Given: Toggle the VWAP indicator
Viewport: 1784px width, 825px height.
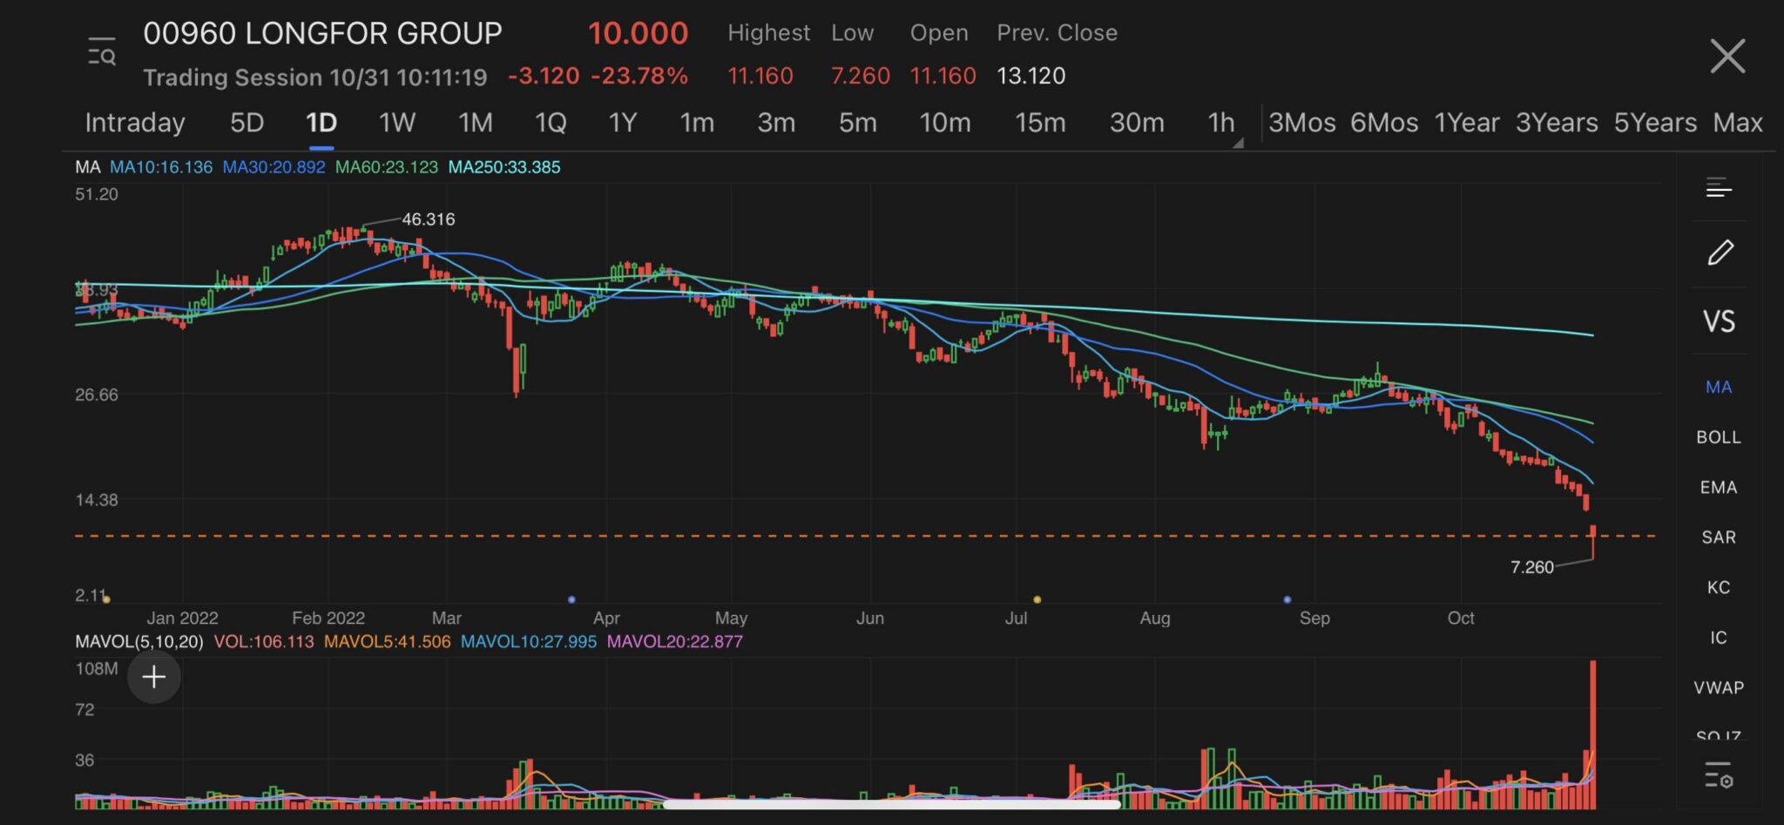Looking at the screenshot, I should (1719, 687).
